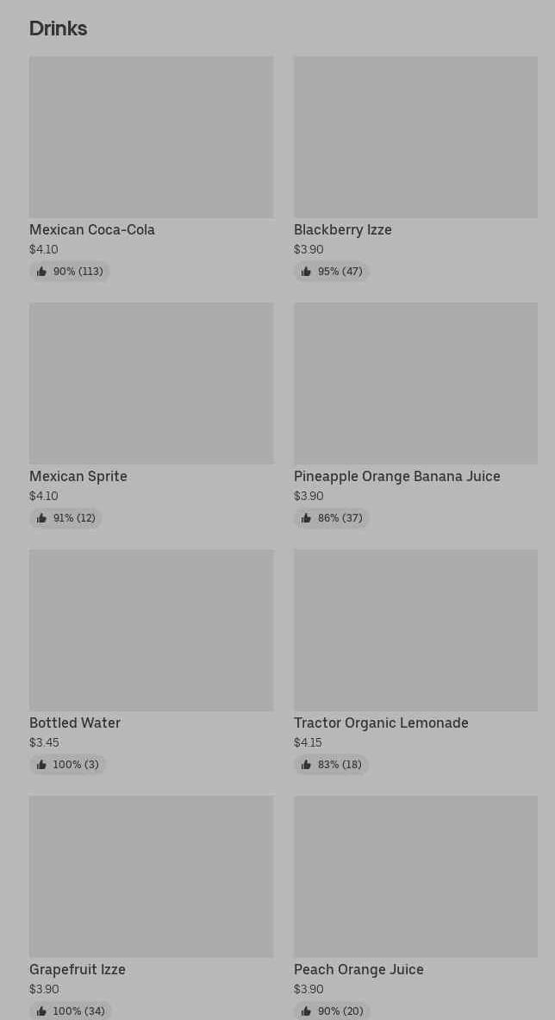Click the Mexican Sprite $4.10 price

point(44,496)
